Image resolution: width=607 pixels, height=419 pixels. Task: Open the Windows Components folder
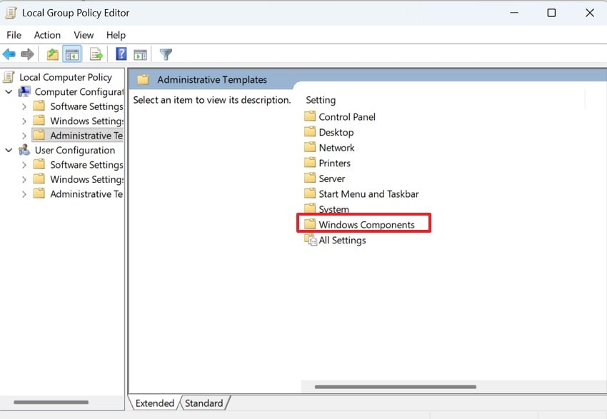point(366,225)
